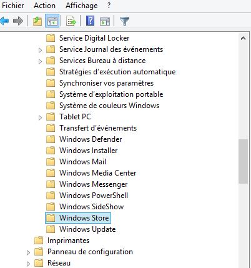
Task: Open help via blue question mark icon
Action: 90,21
